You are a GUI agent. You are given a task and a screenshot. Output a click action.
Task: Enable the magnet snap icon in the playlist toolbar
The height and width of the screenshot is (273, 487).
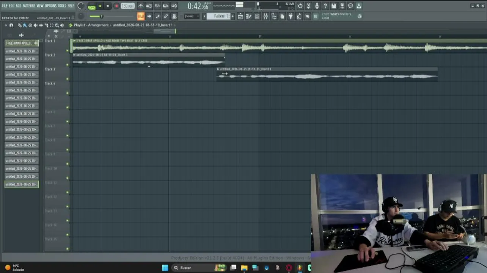point(11,25)
